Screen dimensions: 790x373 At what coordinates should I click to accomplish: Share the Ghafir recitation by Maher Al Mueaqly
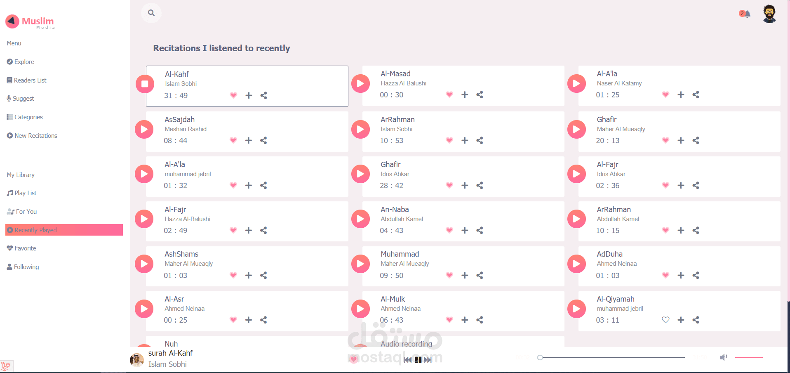[x=696, y=141]
